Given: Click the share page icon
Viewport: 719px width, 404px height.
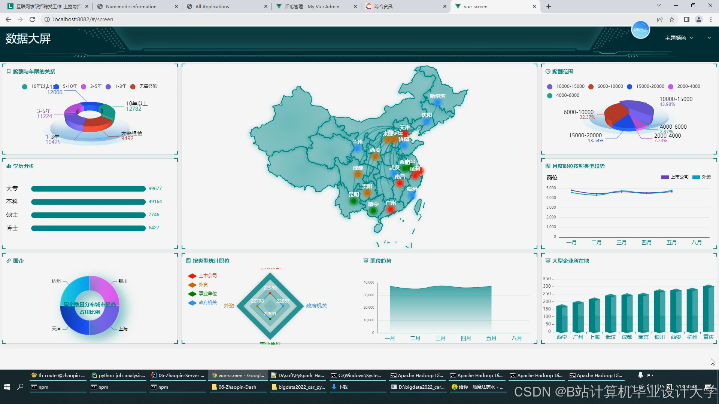Looking at the screenshot, I should [x=660, y=19].
